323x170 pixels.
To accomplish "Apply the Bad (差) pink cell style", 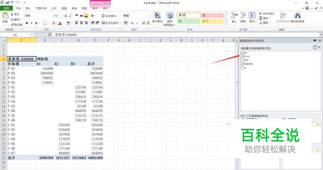I will point(212,15).
